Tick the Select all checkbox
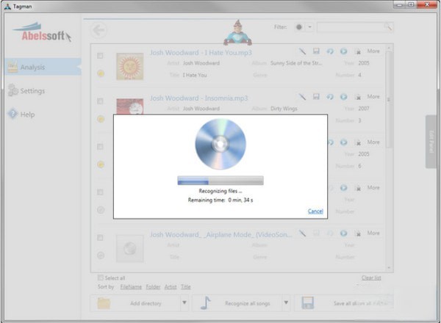Image resolution: width=441 pixels, height=323 pixels. click(x=101, y=277)
